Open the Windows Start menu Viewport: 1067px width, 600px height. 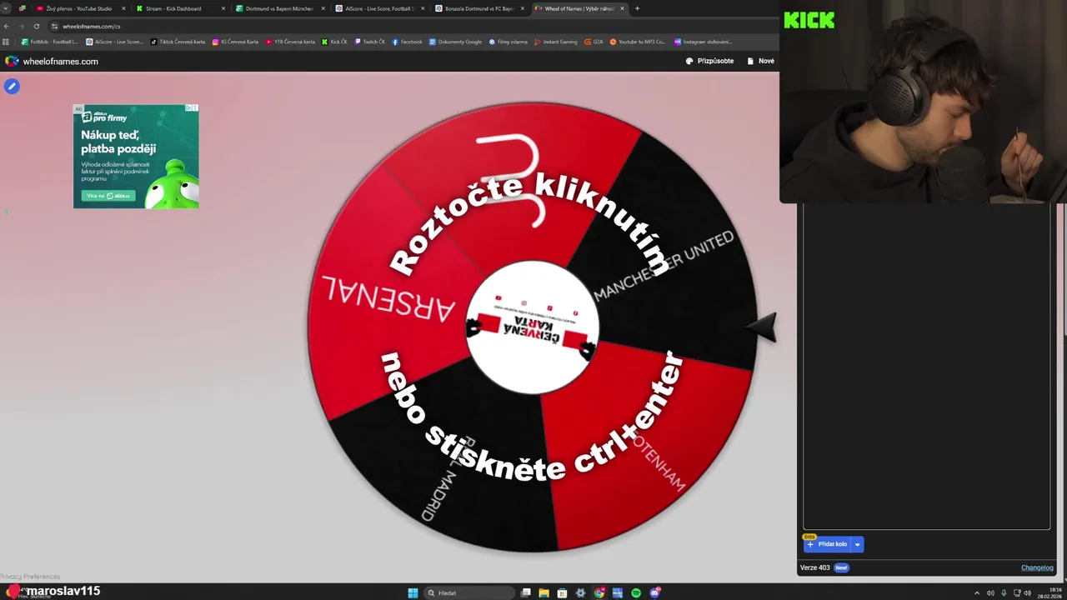tap(413, 592)
